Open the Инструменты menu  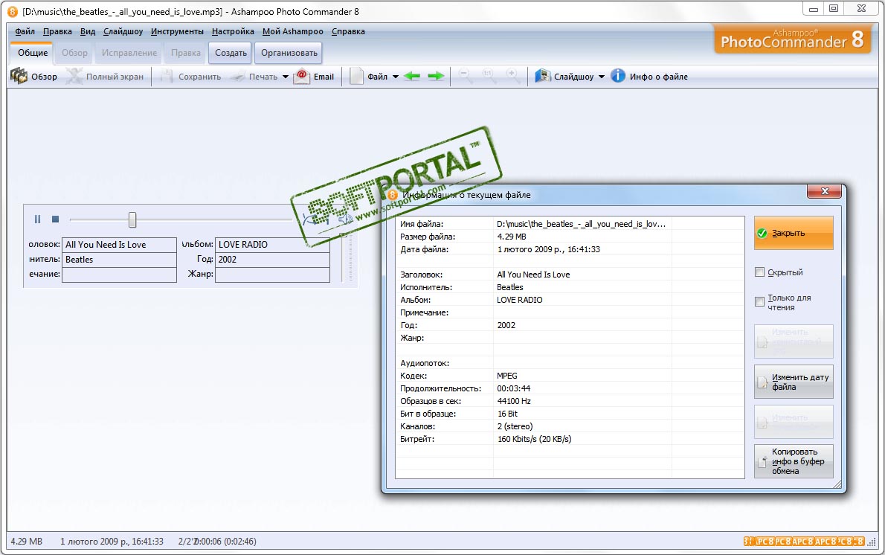(x=177, y=31)
